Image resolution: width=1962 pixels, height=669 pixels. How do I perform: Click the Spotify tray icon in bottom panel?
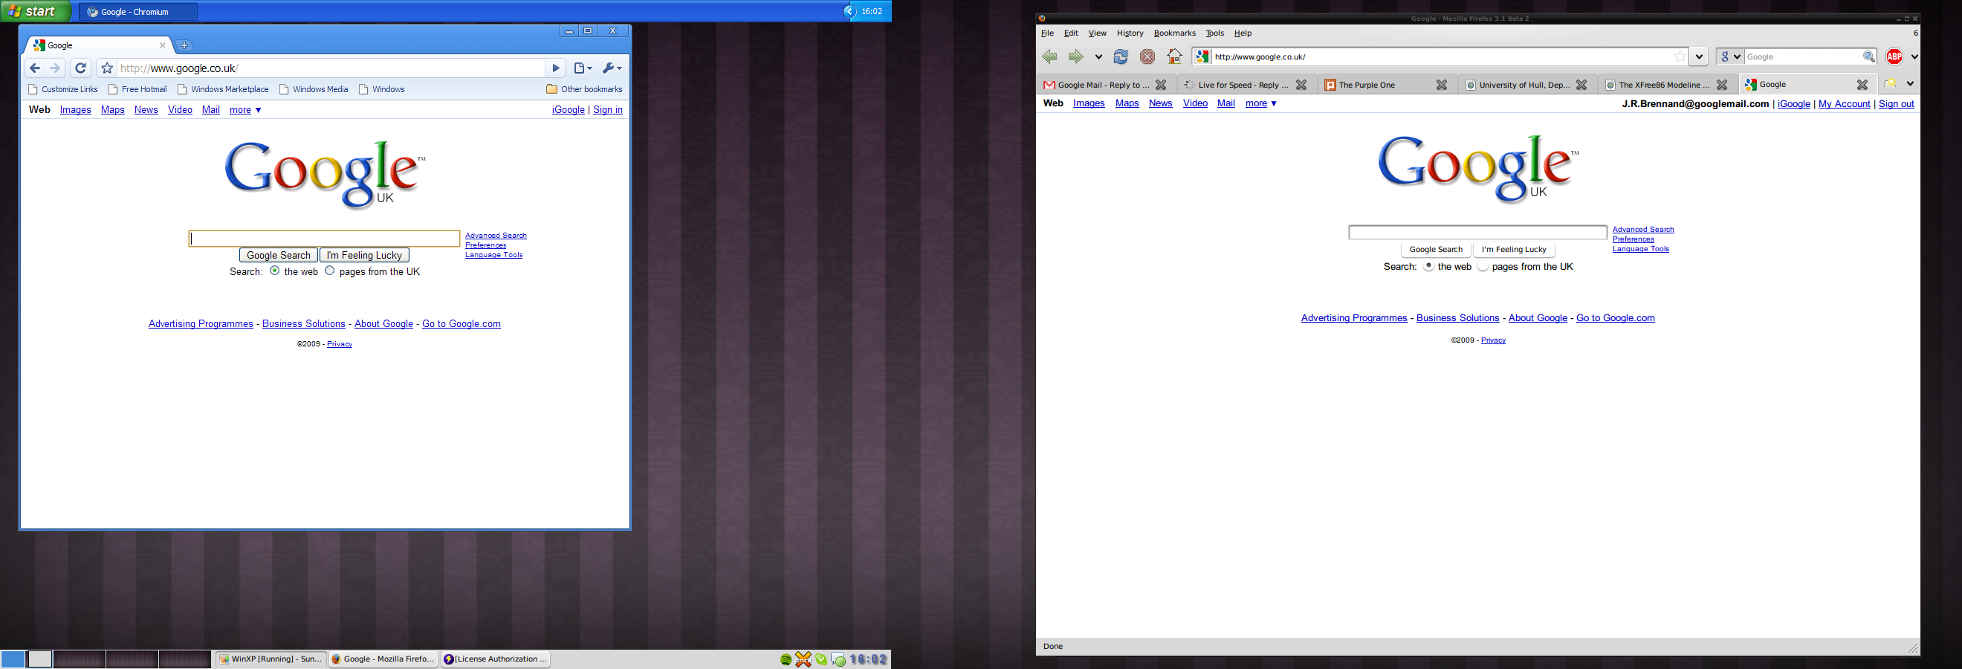[786, 660]
